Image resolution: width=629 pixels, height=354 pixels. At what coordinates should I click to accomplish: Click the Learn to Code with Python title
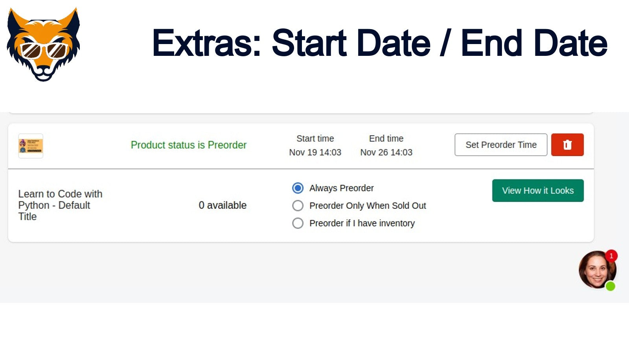click(x=60, y=205)
